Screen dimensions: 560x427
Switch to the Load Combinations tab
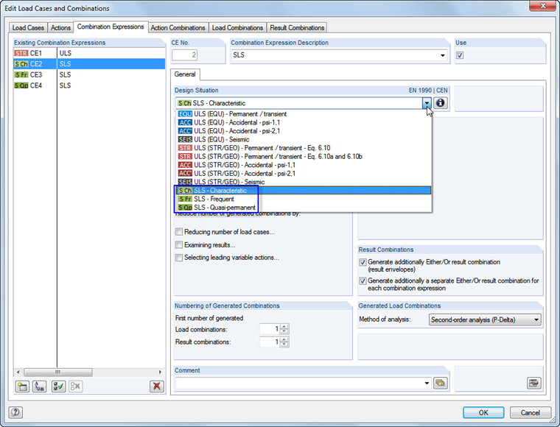click(237, 28)
